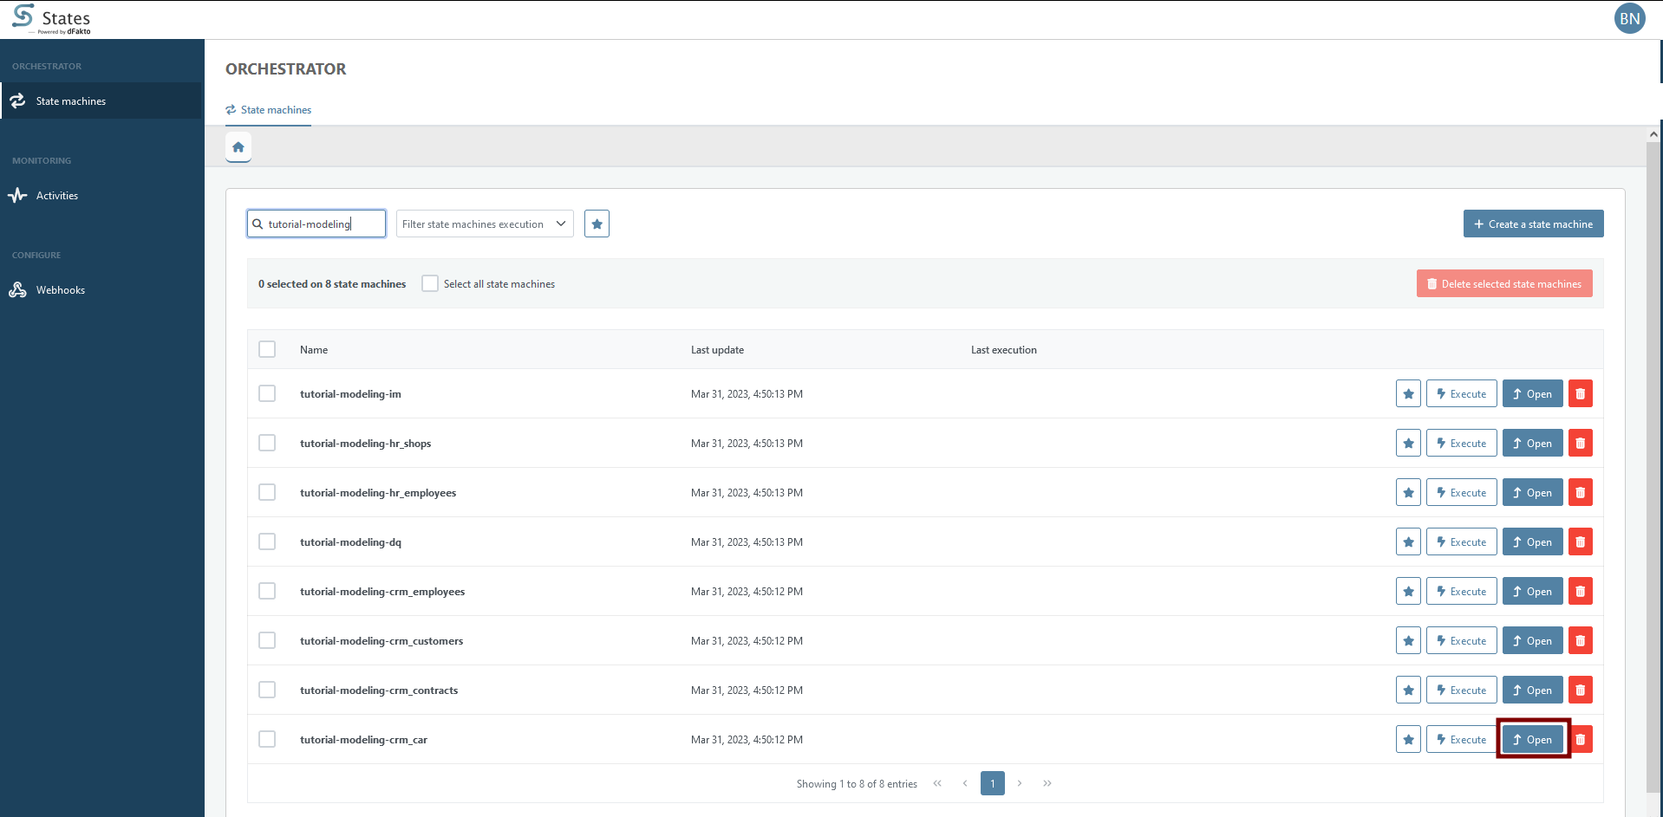Click trash icon for tutorial-modeling-crm_customers
Screen dimensions: 1663x817
pyautogui.click(x=1580, y=641)
